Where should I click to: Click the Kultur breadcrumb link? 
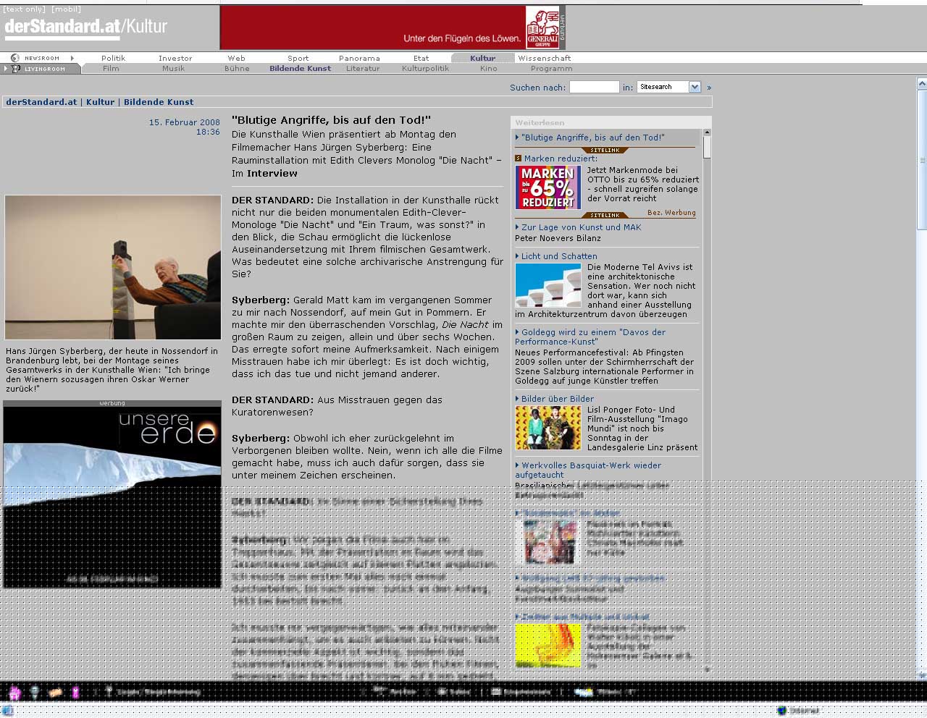pyautogui.click(x=100, y=102)
